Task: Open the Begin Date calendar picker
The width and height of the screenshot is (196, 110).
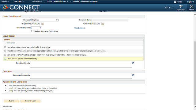Action: (x=43, y=24)
